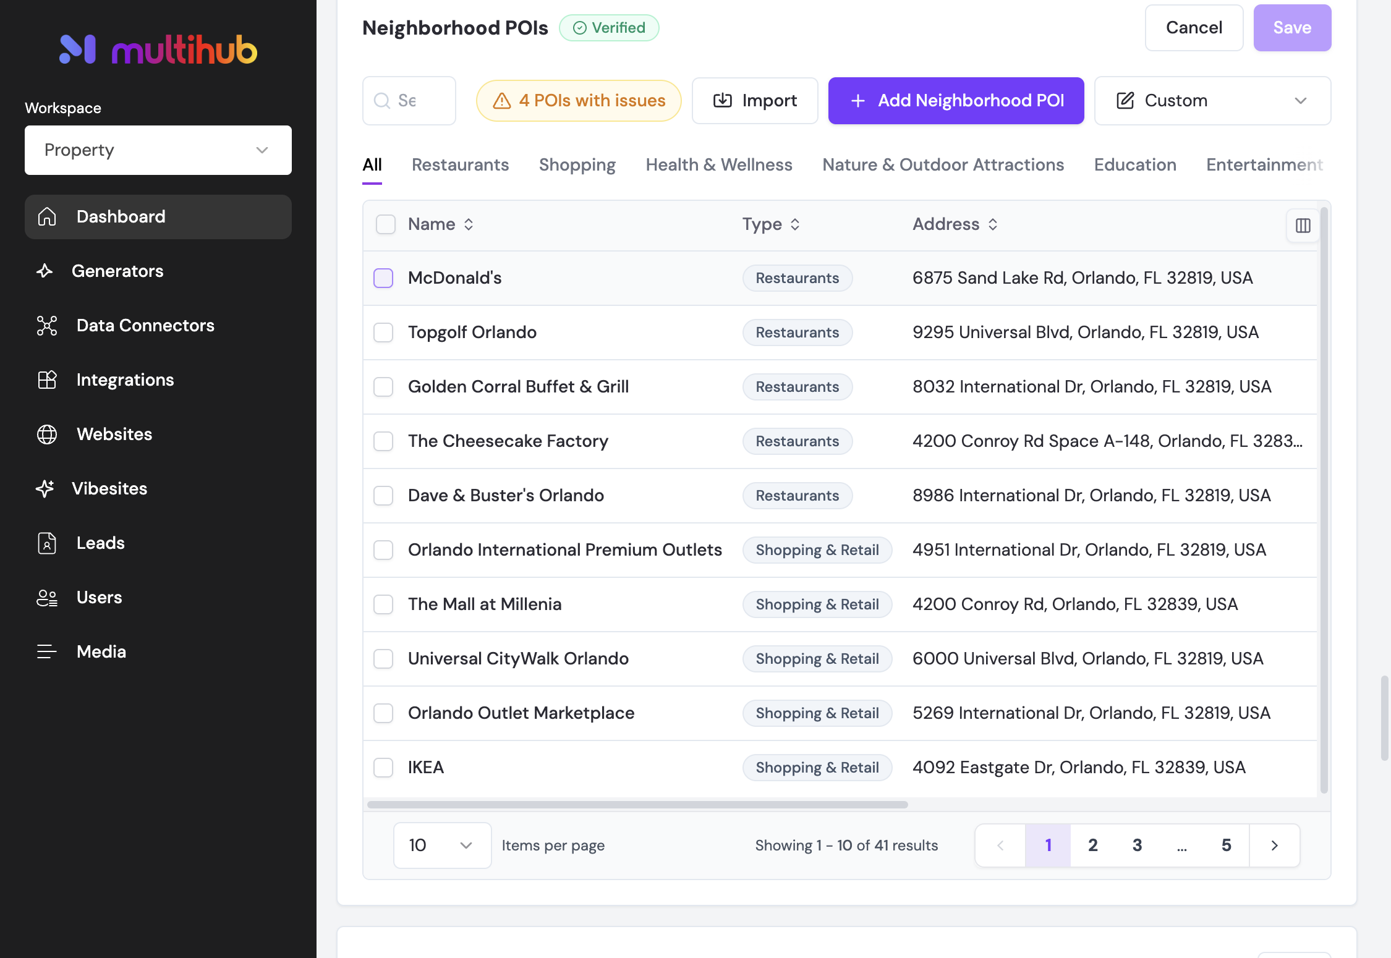Click the Generators sparkle icon
The height and width of the screenshot is (958, 1391).
45,271
